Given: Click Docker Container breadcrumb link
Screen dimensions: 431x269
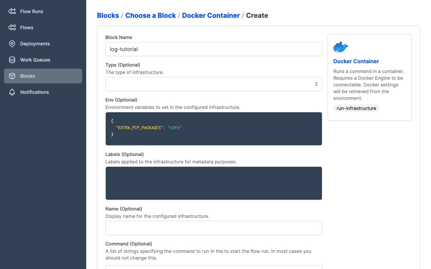Looking at the screenshot, I should (x=211, y=15).
